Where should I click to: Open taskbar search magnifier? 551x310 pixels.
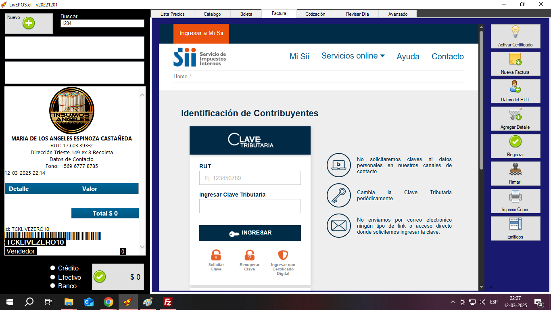[x=29, y=302]
